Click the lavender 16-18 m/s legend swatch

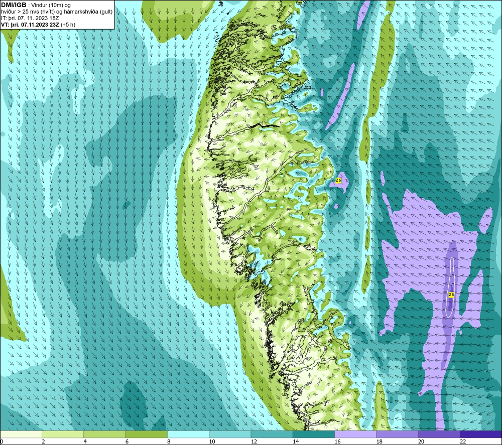355,434
